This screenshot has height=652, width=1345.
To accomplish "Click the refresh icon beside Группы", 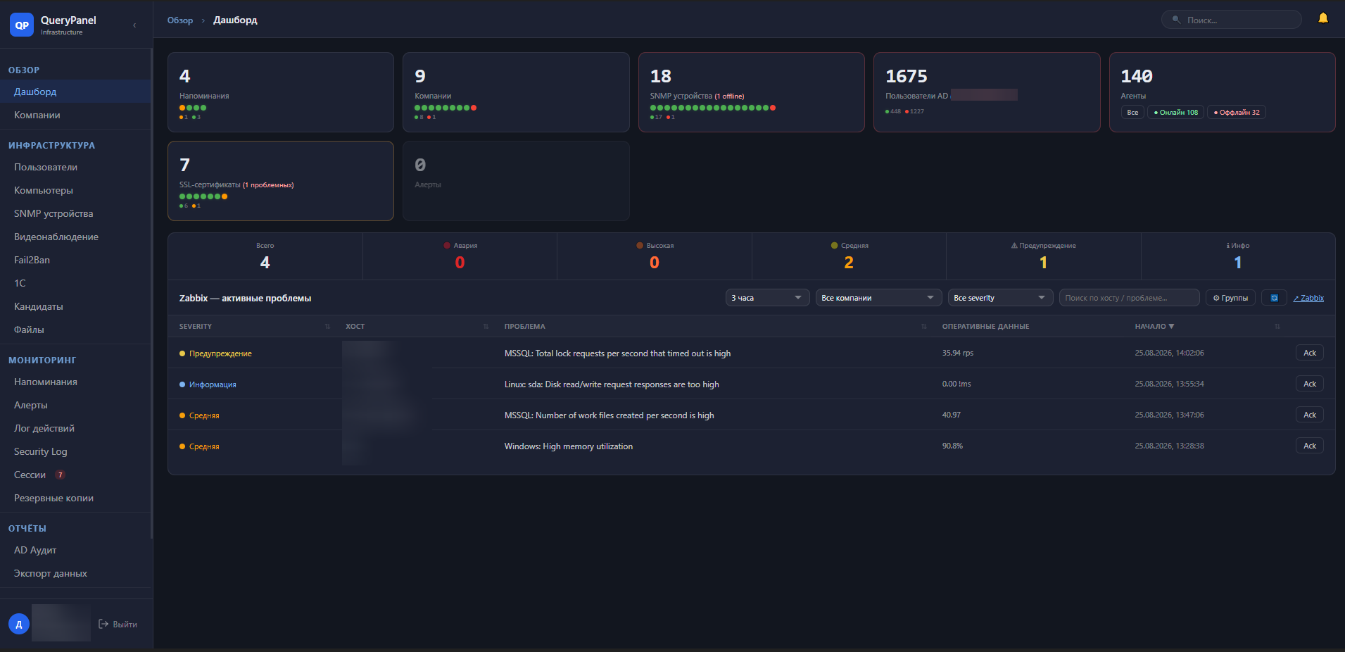I will click(1274, 298).
